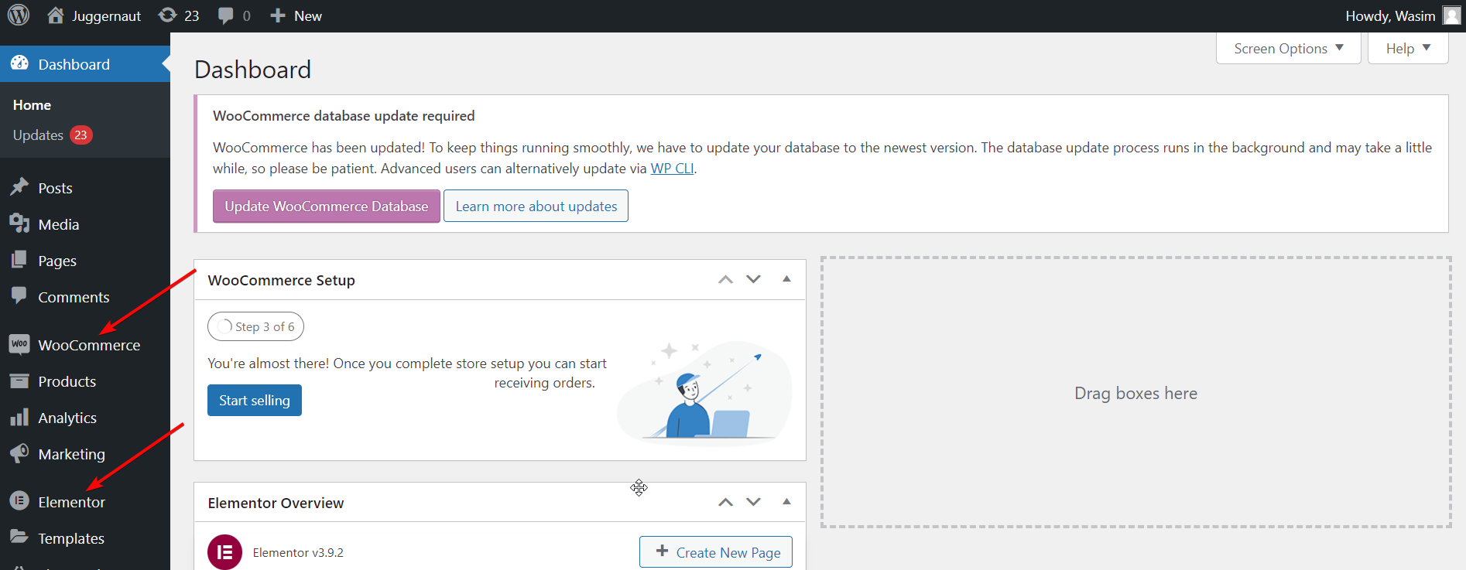
Task: Click the Elementor circle icon in sidebar
Action: [19, 501]
